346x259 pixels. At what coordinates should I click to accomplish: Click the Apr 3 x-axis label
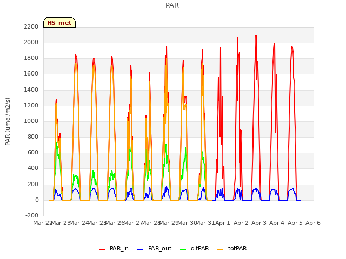[x=259, y=223]
